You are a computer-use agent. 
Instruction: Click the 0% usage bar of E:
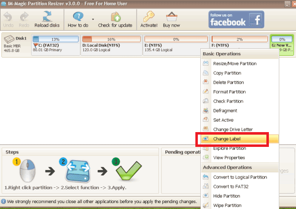pos(176,39)
